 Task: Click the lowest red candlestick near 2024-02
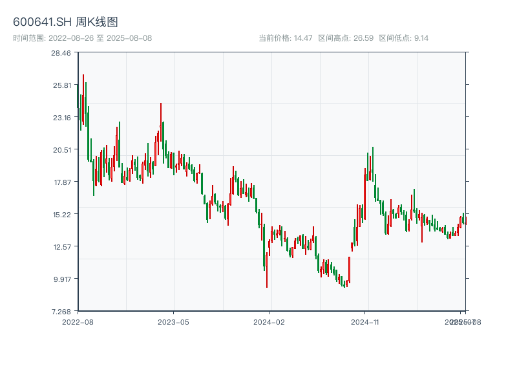(266, 272)
